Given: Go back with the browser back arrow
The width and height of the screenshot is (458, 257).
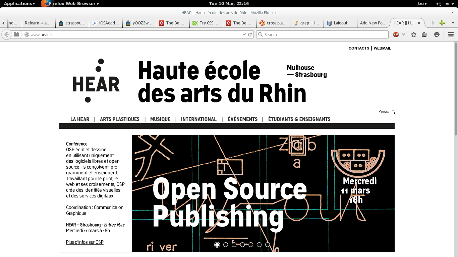Looking at the screenshot, I should pos(7,34).
